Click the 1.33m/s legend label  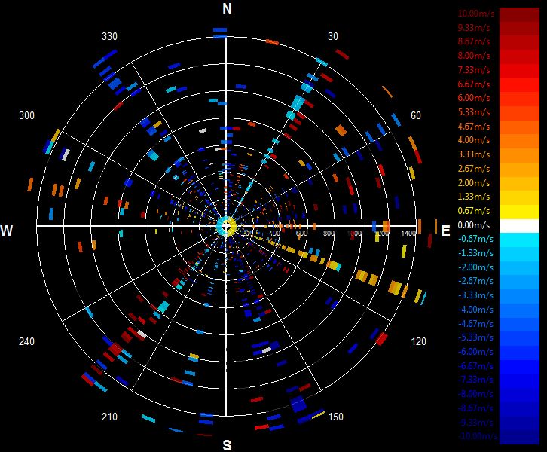pos(474,197)
